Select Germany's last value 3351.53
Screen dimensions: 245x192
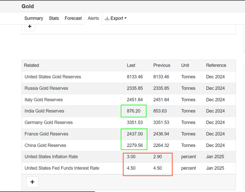pos(135,122)
